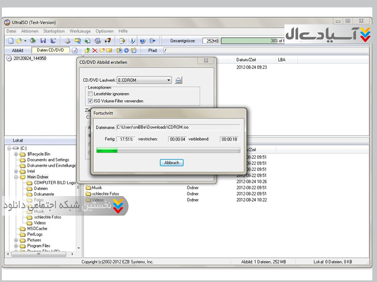Expand the $Recycle.Bin tree node
This screenshot has width=377, height=282.
[16, 154]
